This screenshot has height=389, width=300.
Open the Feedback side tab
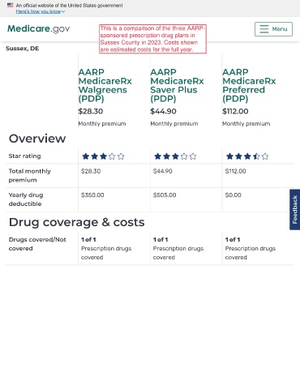click(294, 209)
